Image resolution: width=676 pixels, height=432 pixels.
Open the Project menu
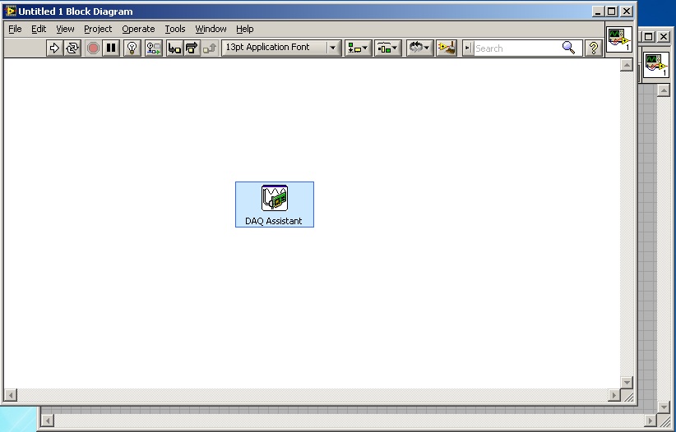click(x=98, y=29)
